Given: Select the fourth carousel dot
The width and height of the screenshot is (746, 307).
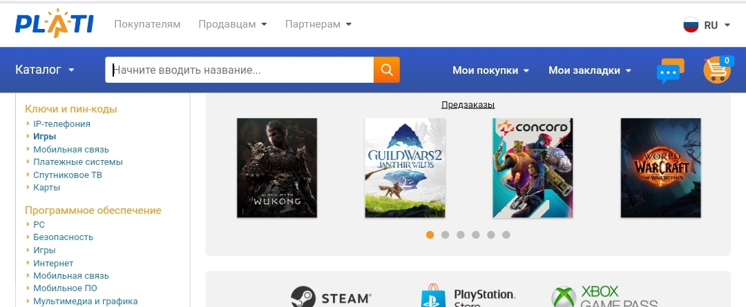Looking at the screenshot, I should click(476, 235).
